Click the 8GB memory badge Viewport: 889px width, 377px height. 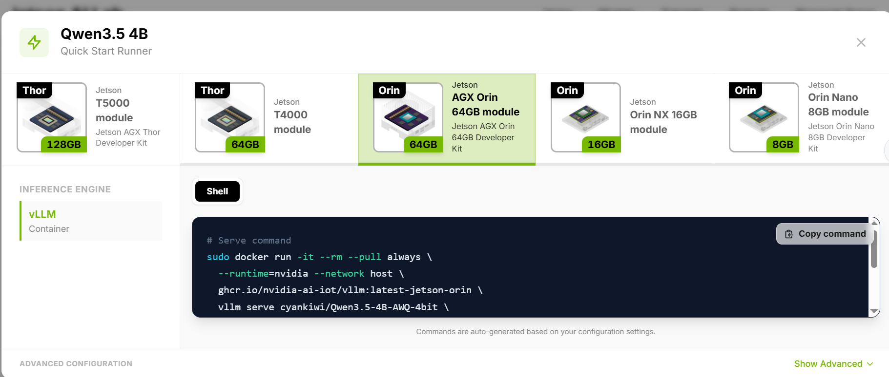pos(783,145)
